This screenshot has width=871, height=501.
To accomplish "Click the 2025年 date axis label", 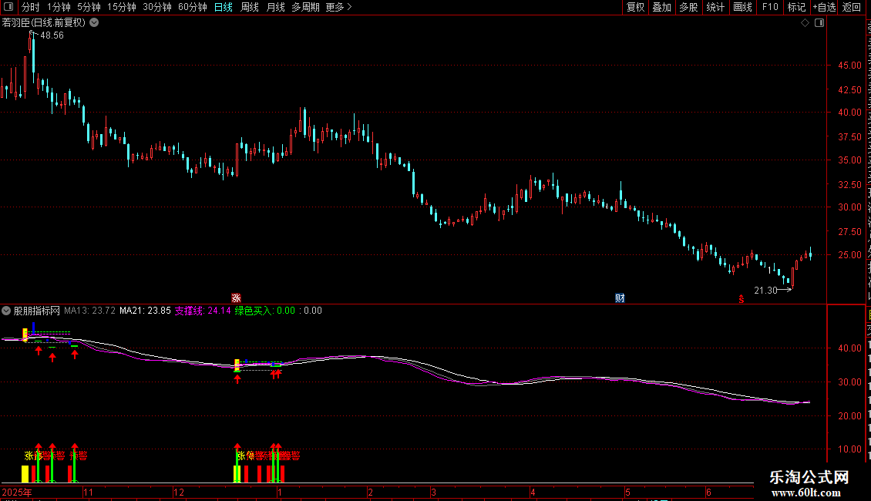I will point(17,492).
